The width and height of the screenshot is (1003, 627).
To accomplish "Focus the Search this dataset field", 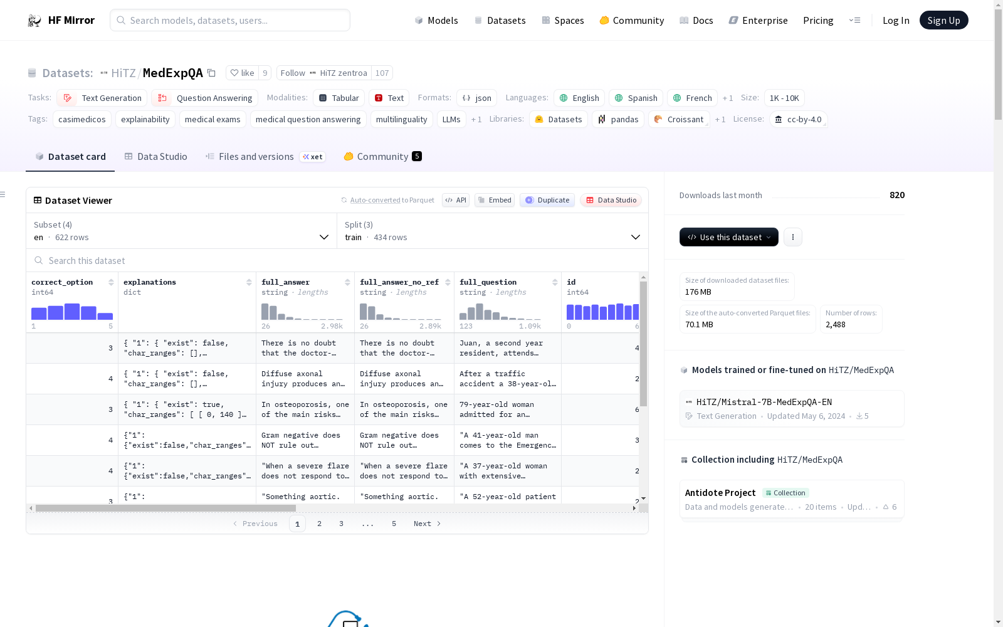I will pos(337,261).
